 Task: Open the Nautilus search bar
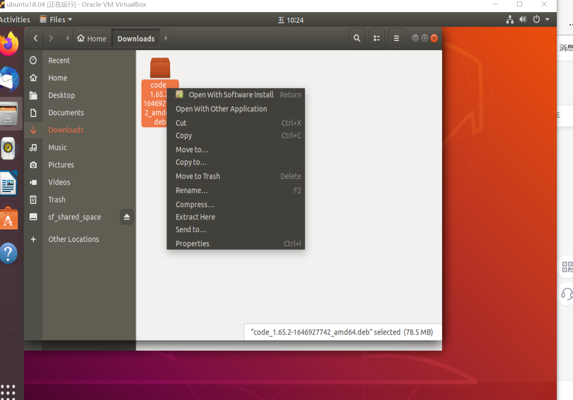357,38
